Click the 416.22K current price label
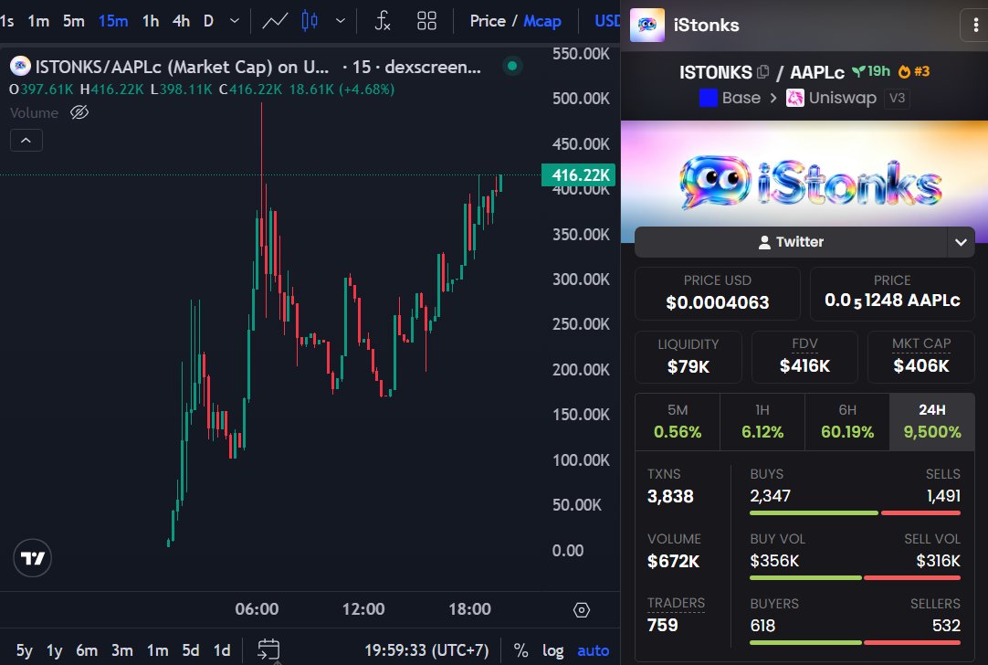 (578, 174)
